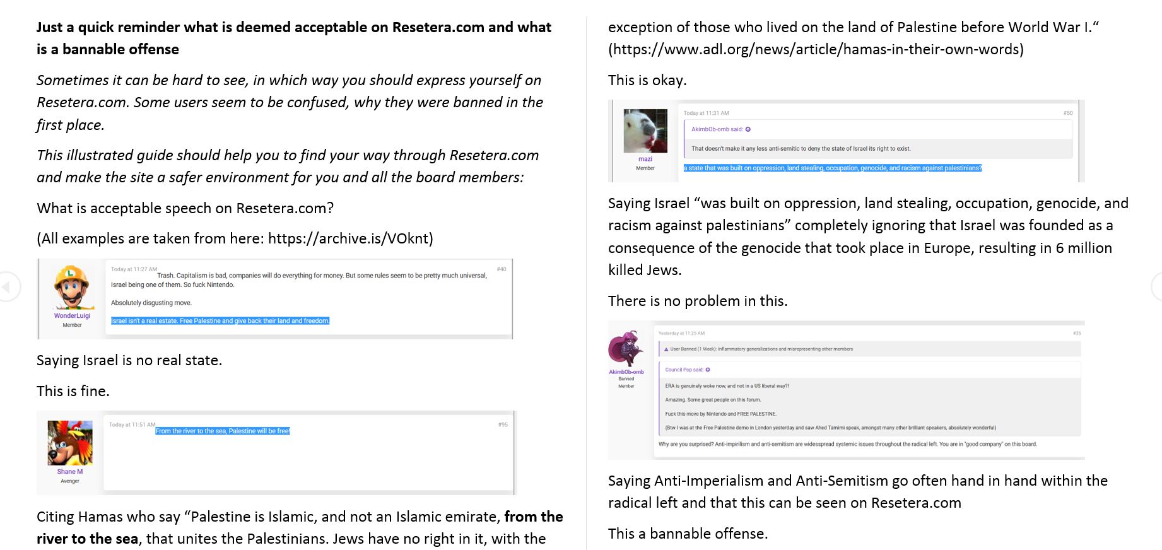Click the text 'This is okay.'
1162x550 pixels.
(647, 80)
